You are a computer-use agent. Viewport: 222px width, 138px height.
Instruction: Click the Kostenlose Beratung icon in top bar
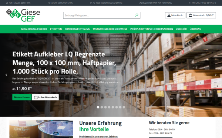[7, 3]
